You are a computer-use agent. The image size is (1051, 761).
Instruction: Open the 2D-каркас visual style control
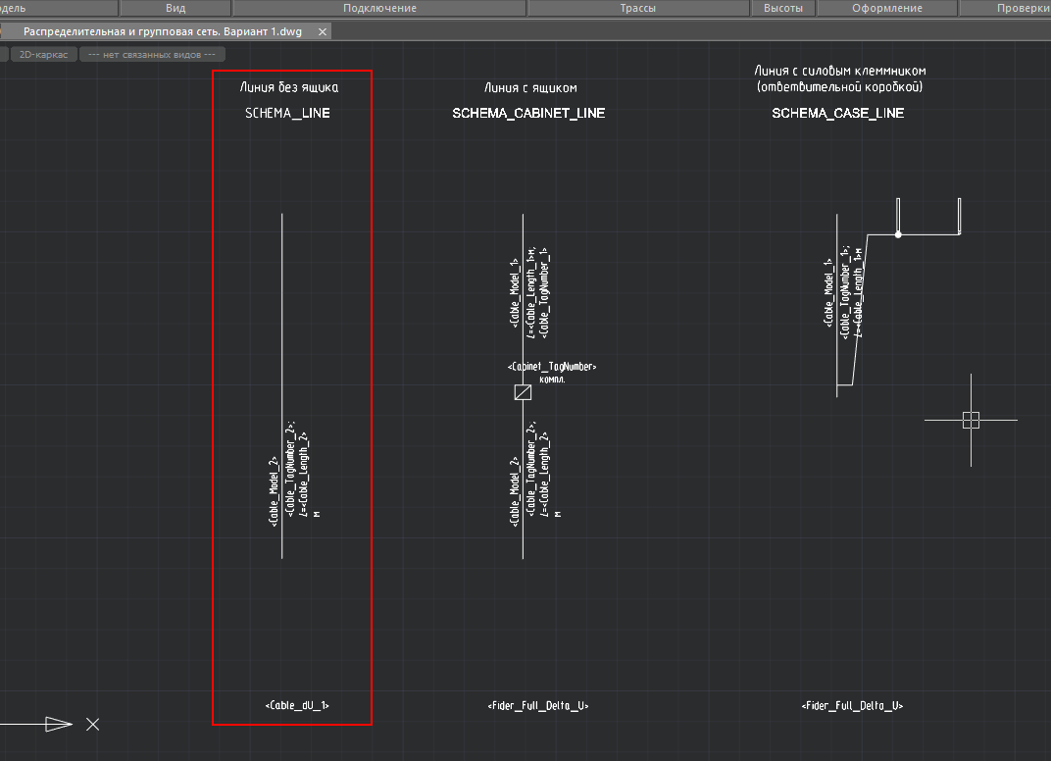click(44, 55)
